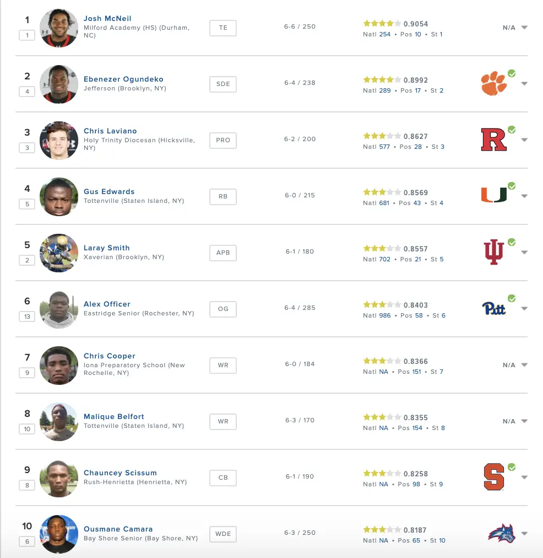
Task: Click green commit checkmark beside Rutgers logo
Action: click(x=512, y=130)
